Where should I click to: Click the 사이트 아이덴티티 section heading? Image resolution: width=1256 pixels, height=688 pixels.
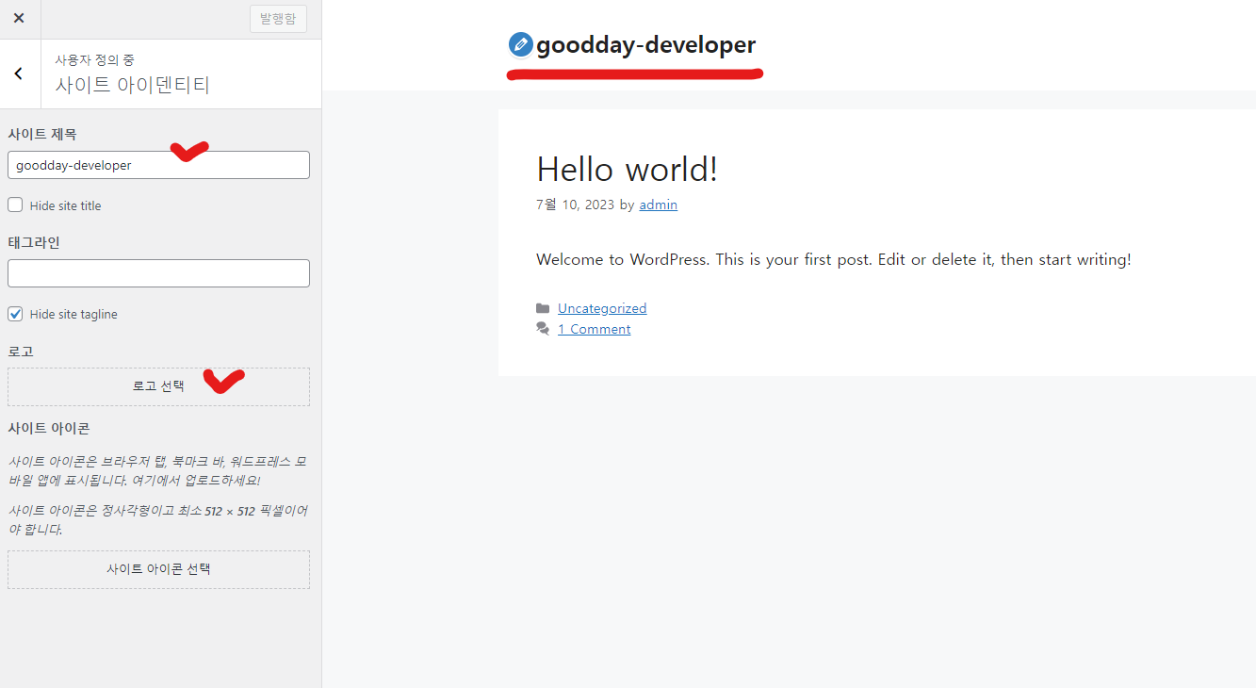pos(132,85)
